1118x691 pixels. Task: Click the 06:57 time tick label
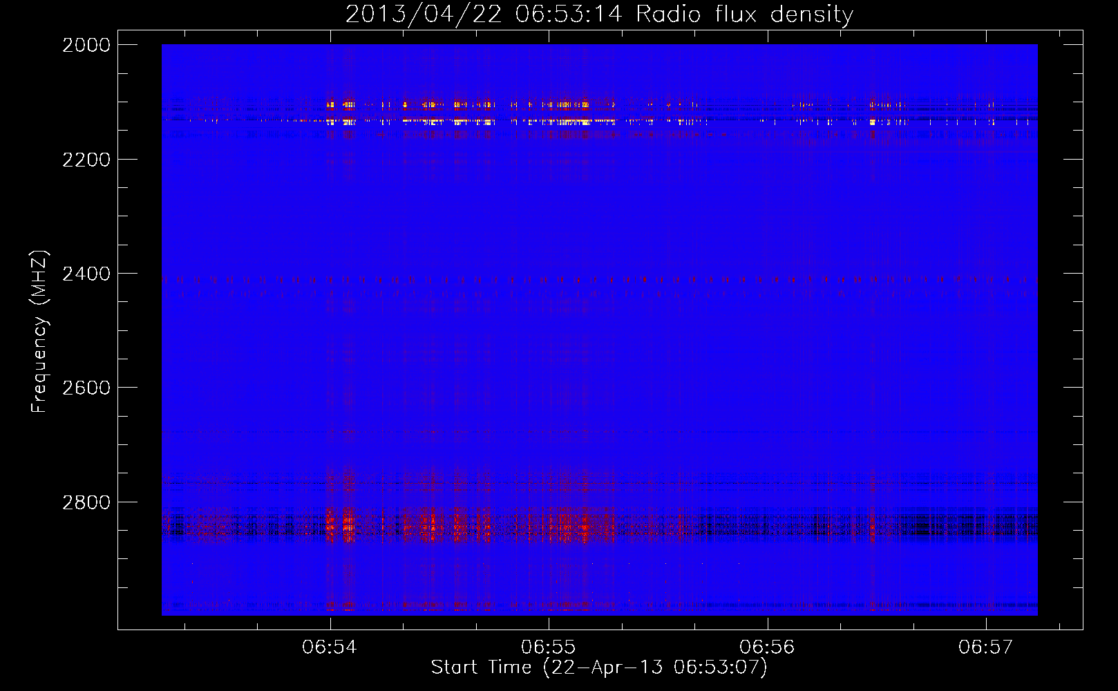[x=985, y=647]
